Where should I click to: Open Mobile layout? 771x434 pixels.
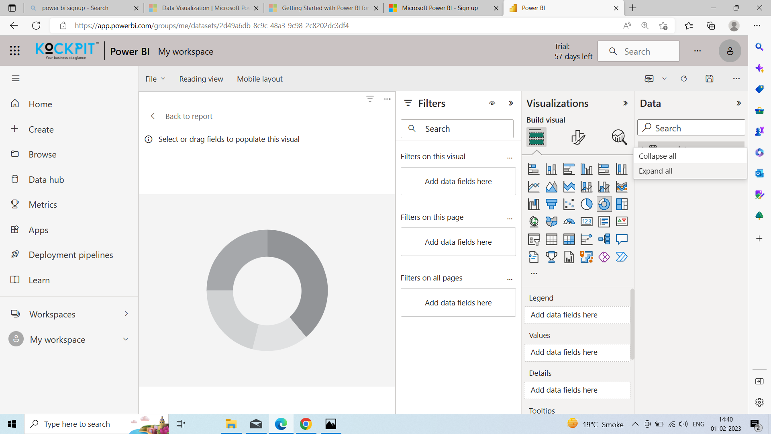click(x=260, y=79)
